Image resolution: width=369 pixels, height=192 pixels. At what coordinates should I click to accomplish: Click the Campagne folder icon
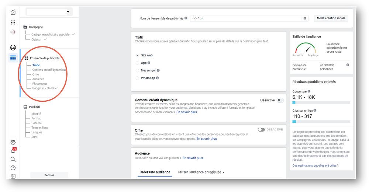pyautogui.click(x=25, y=27)
